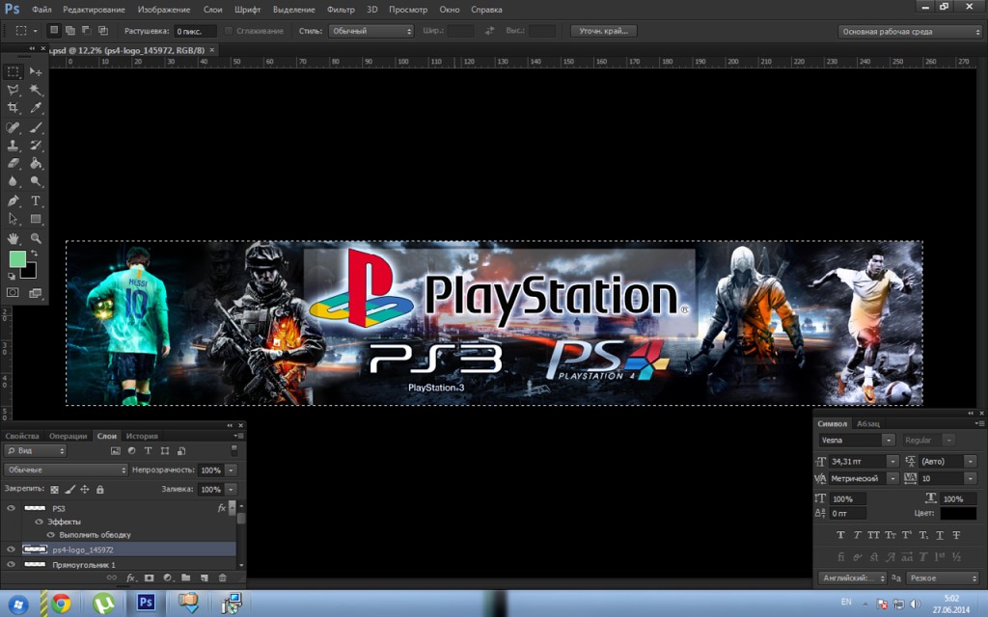Create new group with folder icon
988x617 pixels.
pos(186,577)
